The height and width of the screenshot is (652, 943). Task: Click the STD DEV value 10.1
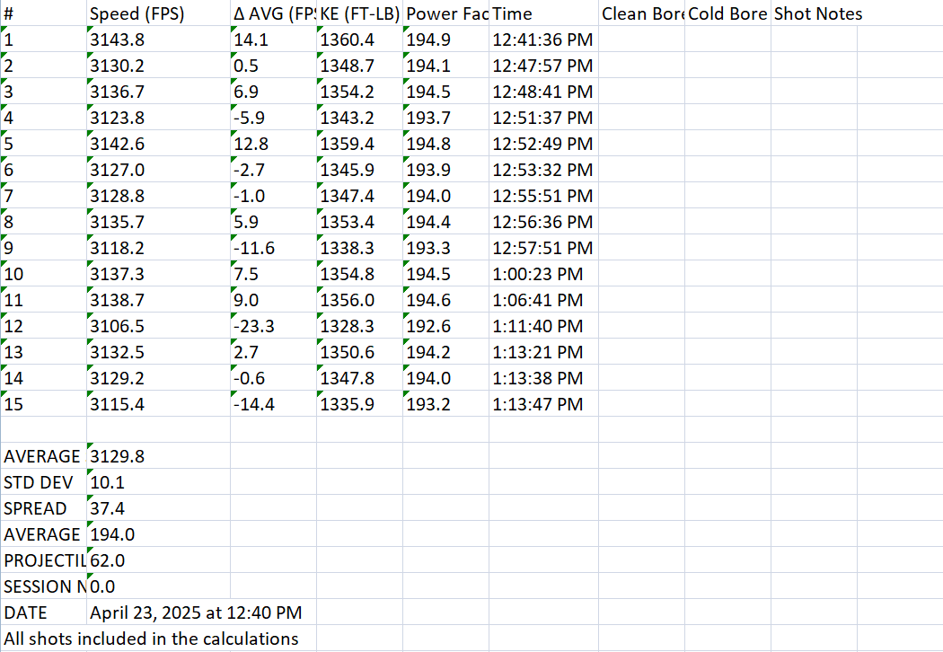click(x=107, y=482)
